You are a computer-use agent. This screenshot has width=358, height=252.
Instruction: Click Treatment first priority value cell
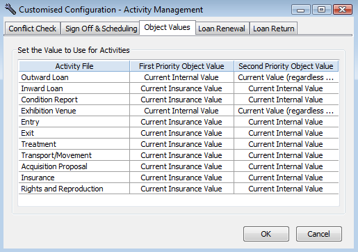pos(181,144)
